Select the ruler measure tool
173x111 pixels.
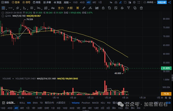pos(84,8)
